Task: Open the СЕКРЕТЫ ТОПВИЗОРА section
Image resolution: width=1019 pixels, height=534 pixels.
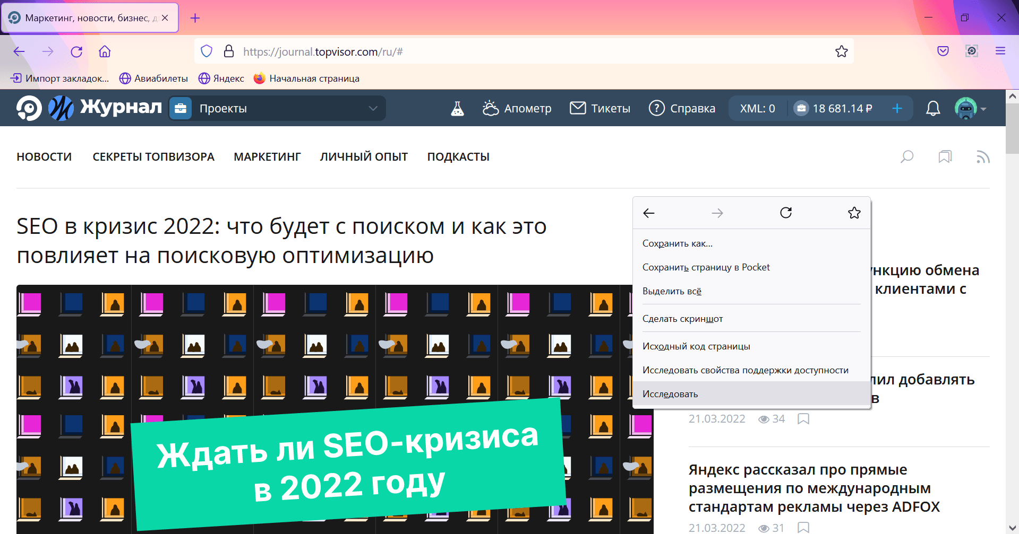Action: [x=153, y=157]
